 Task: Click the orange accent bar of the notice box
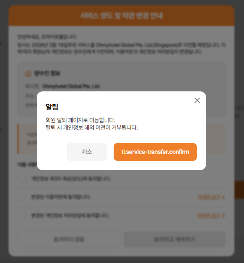[x=18, y=139]
